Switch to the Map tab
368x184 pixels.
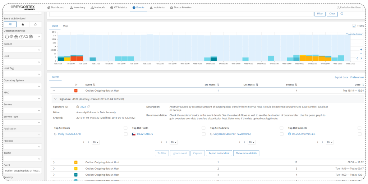65,26
